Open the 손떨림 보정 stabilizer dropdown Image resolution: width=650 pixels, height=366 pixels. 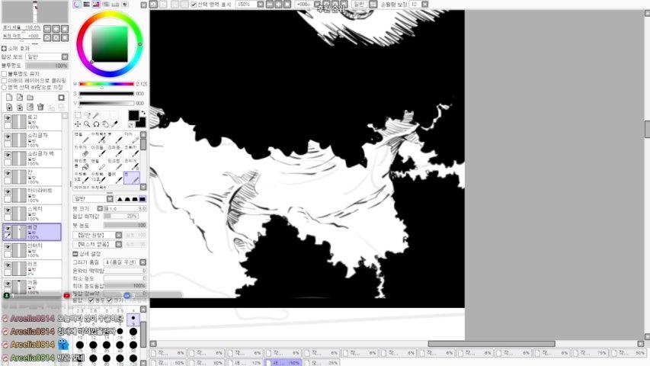[x=425, y=4]
